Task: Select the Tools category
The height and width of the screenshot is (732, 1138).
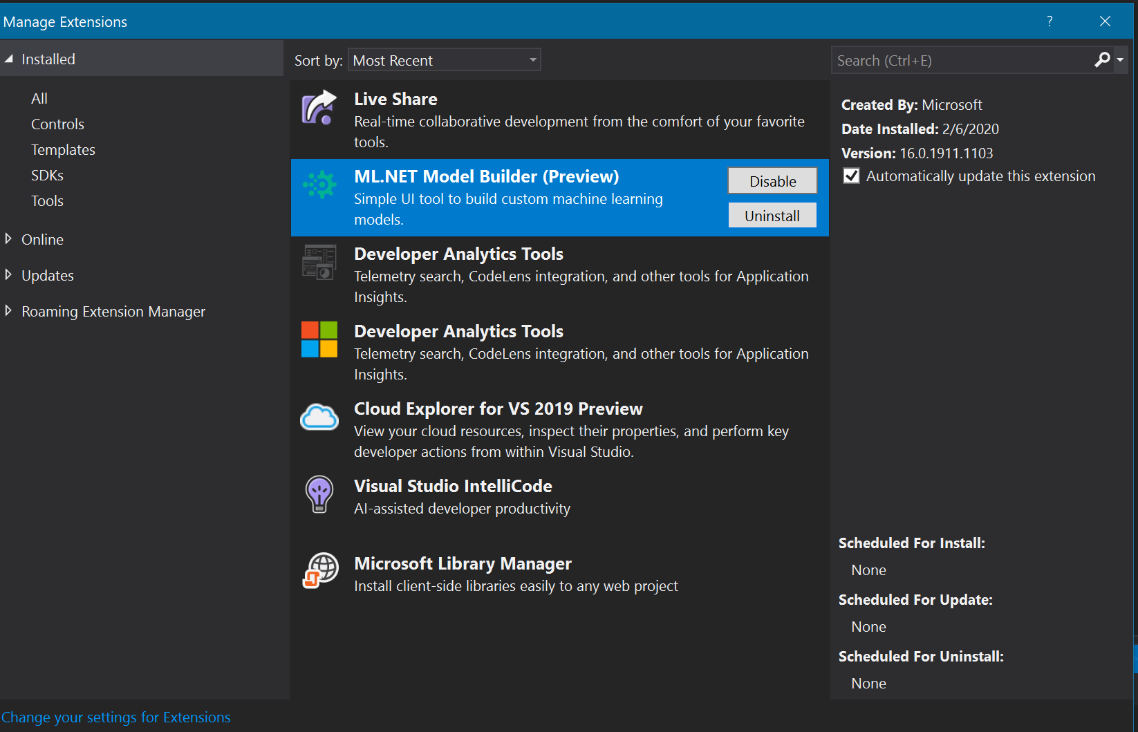Action: pyautogui.click(x=47, y=200)
